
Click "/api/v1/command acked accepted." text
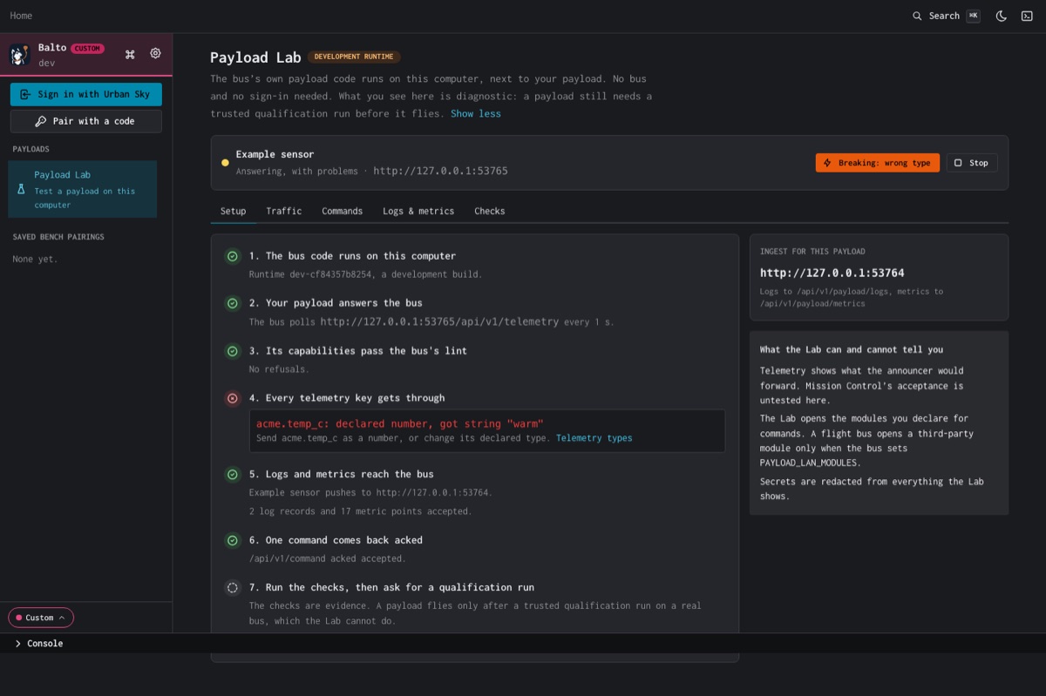click(328, 558)
